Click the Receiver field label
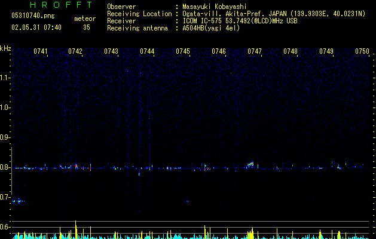This screenshot has height=239, width=376. (x=121, y=21)
